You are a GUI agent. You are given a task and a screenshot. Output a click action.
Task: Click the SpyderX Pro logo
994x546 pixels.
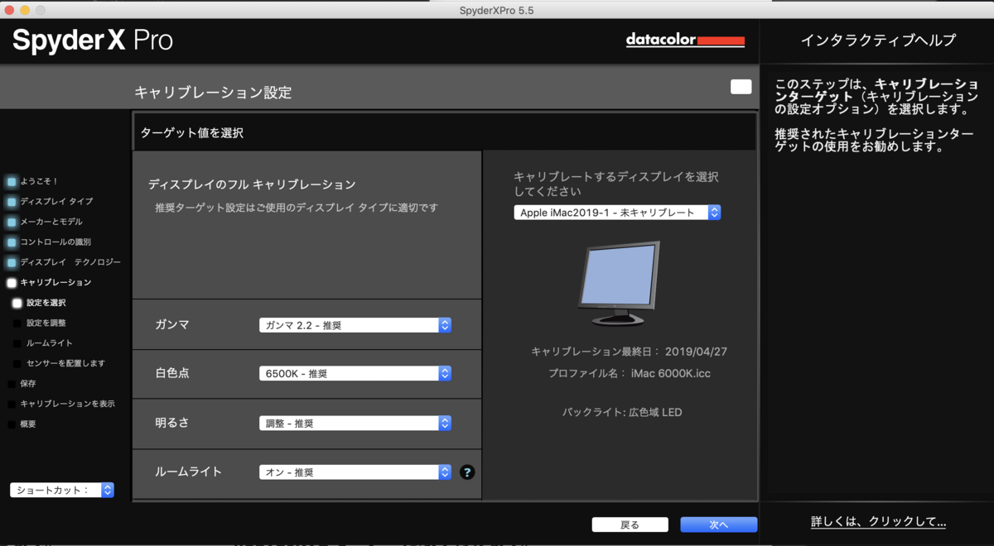point(91,39)
